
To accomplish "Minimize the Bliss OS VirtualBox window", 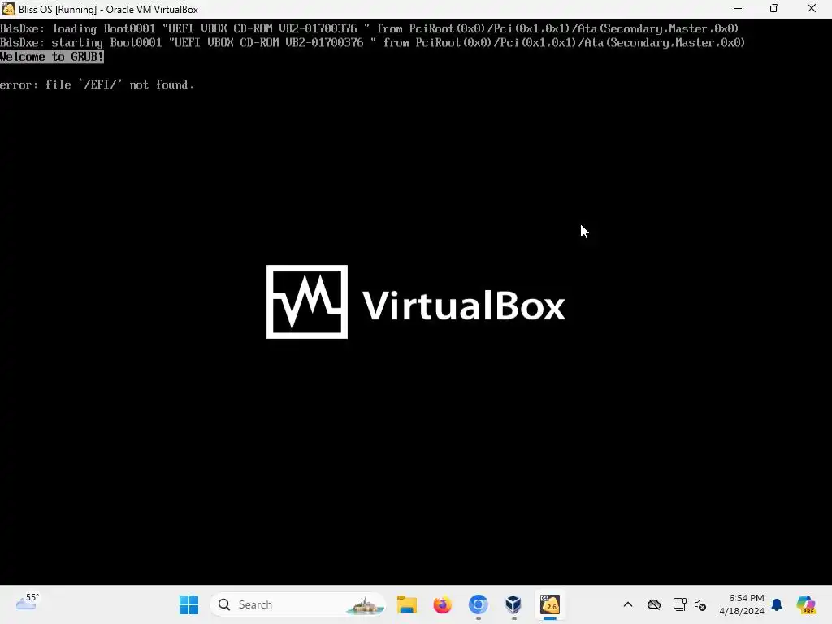I will point(738,8).
